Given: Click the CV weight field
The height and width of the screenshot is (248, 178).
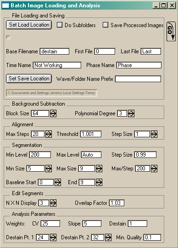Looking at the screenshot, I should click(50, 224).
